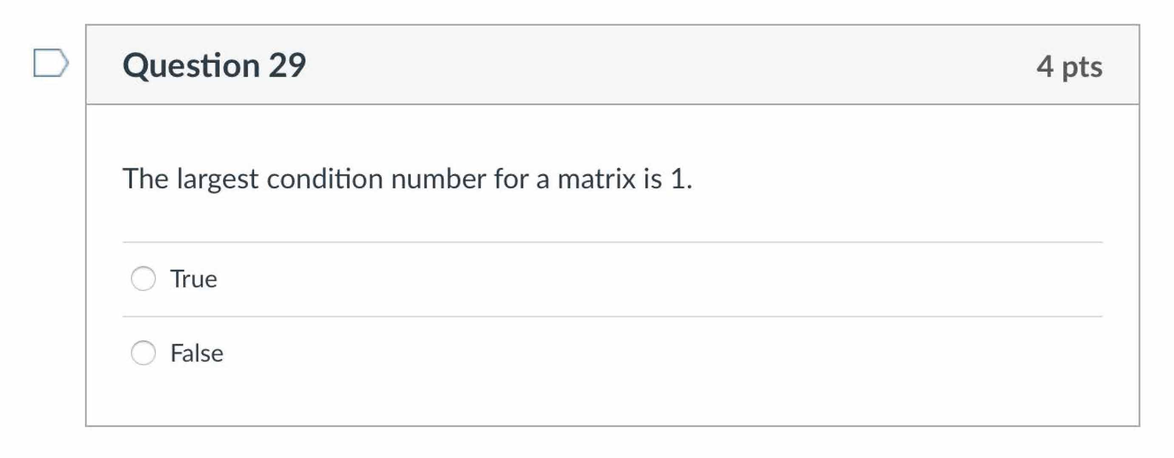Screen dimensions: 1174x458
Task: Click the "pts" text in the header
Action: click(1082, 68)
